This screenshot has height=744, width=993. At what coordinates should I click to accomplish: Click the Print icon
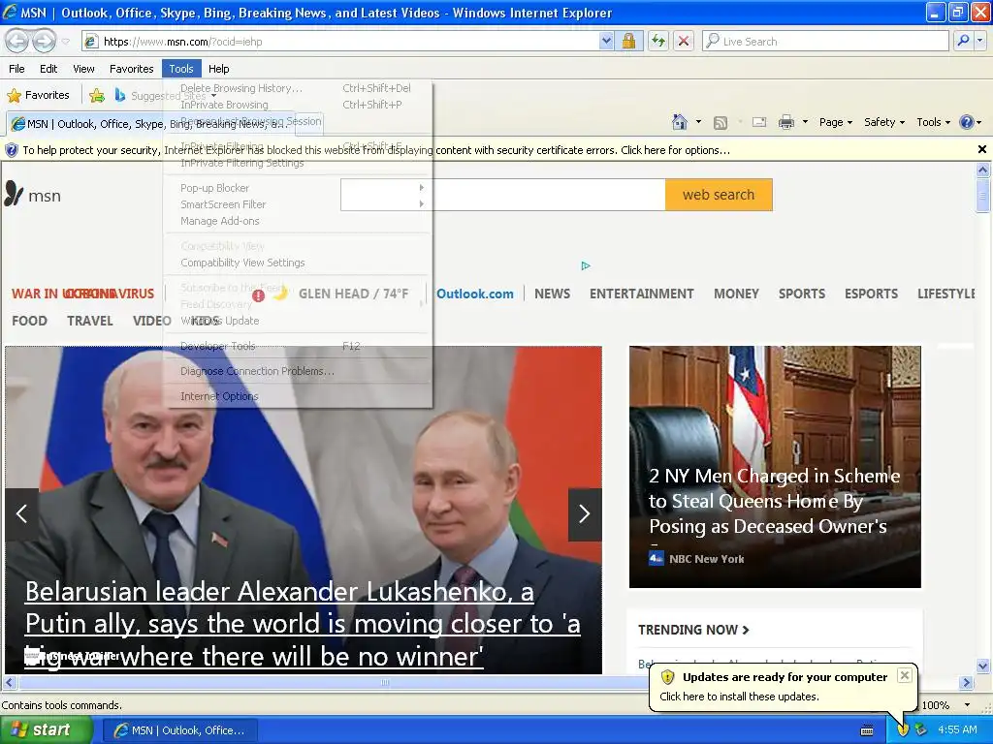point(785,122)
